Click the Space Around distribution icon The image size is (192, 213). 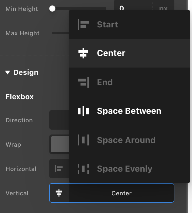tap(83, 140)
